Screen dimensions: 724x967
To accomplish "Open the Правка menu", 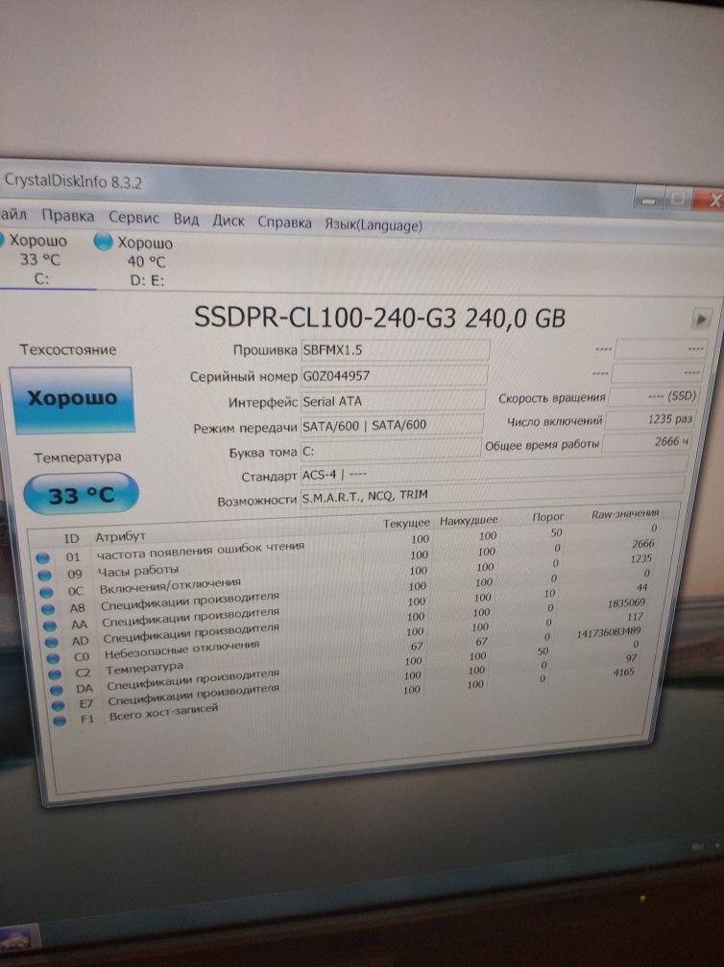I will 68,216.
